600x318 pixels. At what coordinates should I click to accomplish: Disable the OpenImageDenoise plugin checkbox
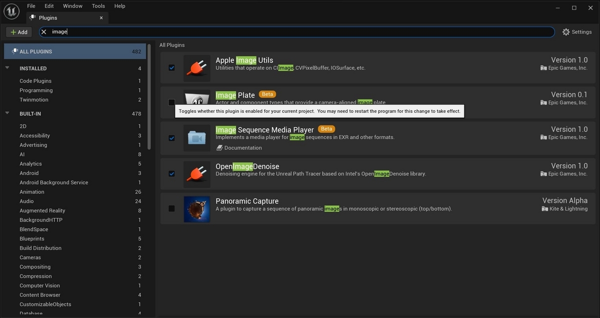[x=171, y=174]
